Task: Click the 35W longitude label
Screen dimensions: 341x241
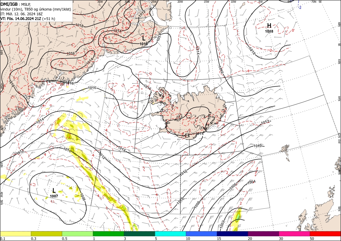Action: point(100,2)
